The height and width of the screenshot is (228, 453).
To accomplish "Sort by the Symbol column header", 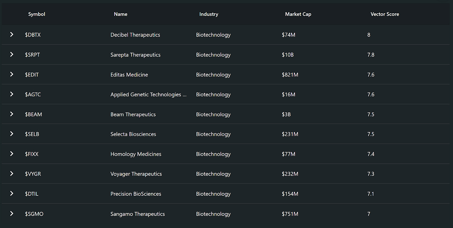I will click(x=37, y=14).
